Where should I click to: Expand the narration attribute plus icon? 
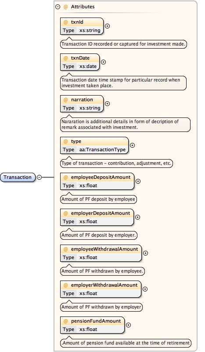tap(108, 104)
